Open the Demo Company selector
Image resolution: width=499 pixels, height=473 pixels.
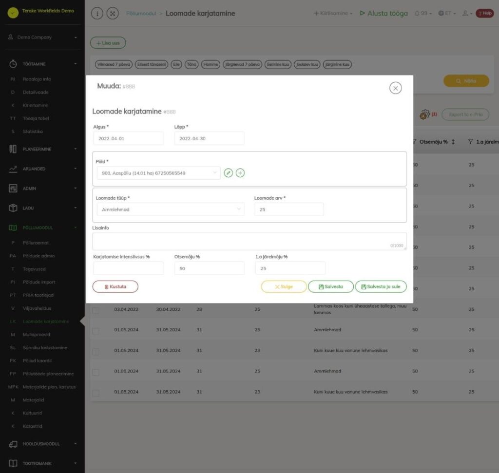(43, 37)
